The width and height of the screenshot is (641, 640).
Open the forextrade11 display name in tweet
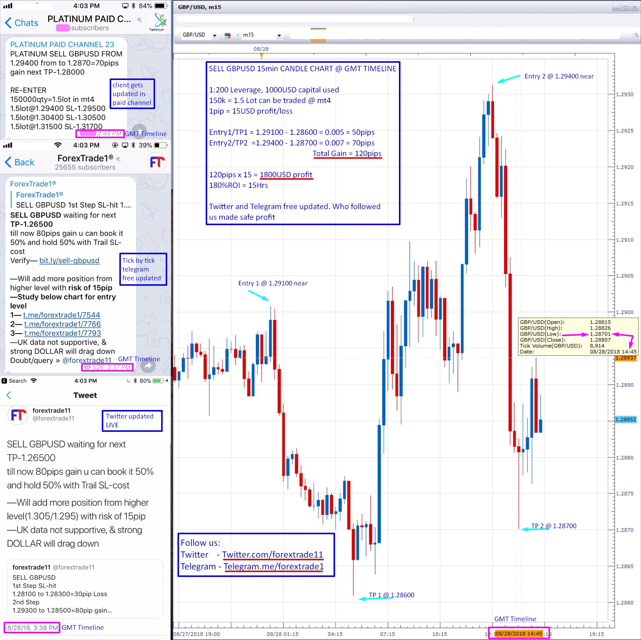[x=51, y=410]
